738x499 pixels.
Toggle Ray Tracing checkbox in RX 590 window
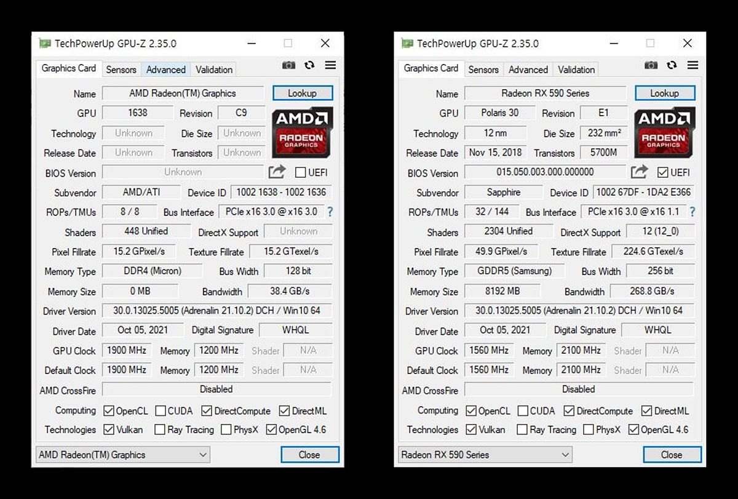point(522,429)
